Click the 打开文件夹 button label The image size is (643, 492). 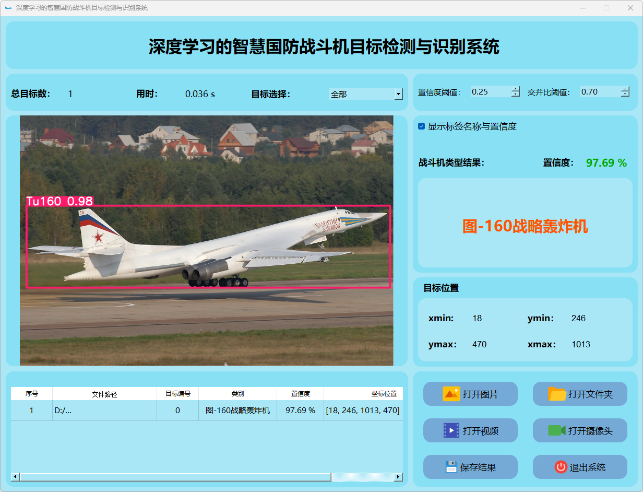[590, 394]
